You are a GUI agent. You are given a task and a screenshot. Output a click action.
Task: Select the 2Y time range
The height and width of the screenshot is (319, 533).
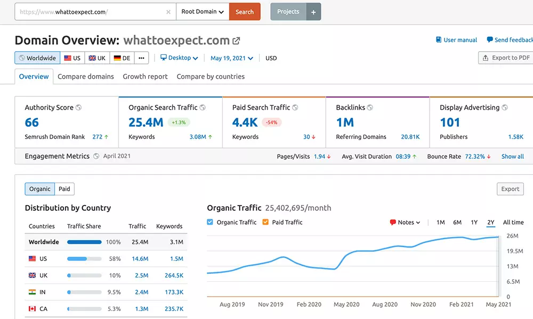(x=490, y=223)
